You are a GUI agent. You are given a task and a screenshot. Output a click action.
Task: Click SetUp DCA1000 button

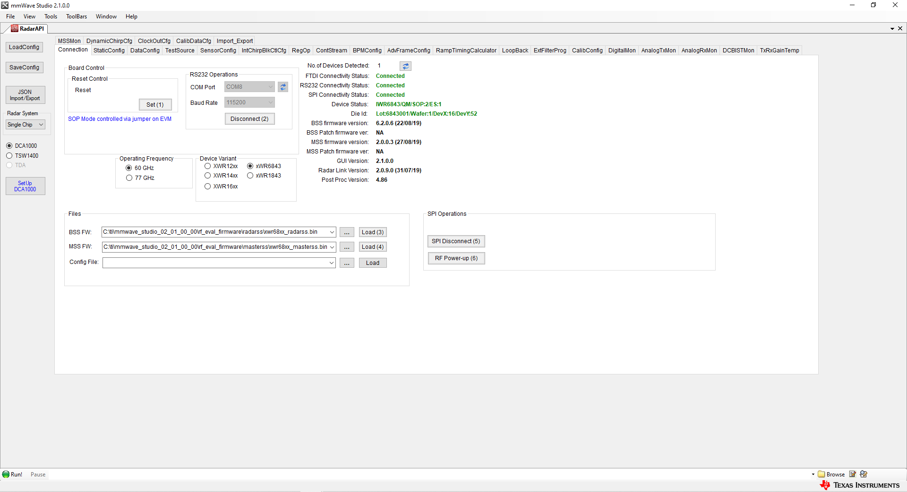[25, 186]
